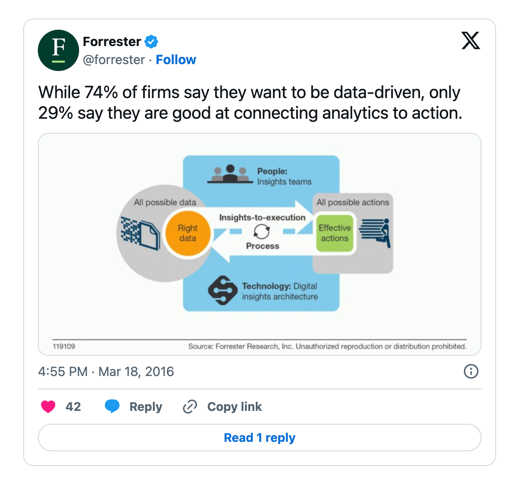Click the Technology digital insights architecture icon
The height and width of the screenshot is (481, 521).
click(x=222, y=290)
